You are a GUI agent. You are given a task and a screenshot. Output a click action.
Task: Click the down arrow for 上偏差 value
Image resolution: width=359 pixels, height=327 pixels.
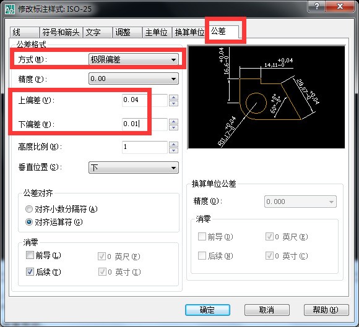[173, 104]
